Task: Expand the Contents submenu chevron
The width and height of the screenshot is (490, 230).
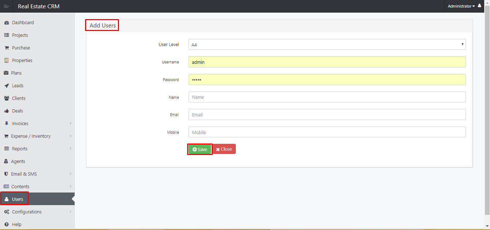Action: [x=70, y=186]
